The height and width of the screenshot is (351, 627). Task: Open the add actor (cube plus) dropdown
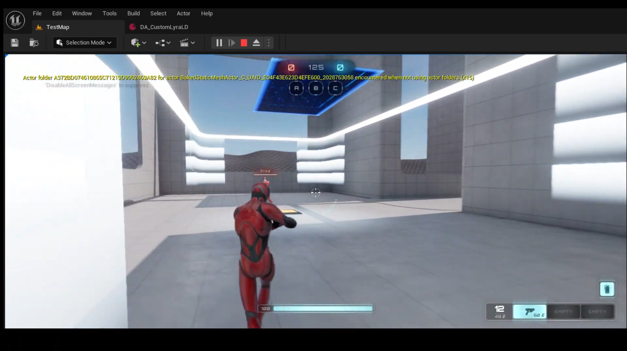[x=139, y=43]
